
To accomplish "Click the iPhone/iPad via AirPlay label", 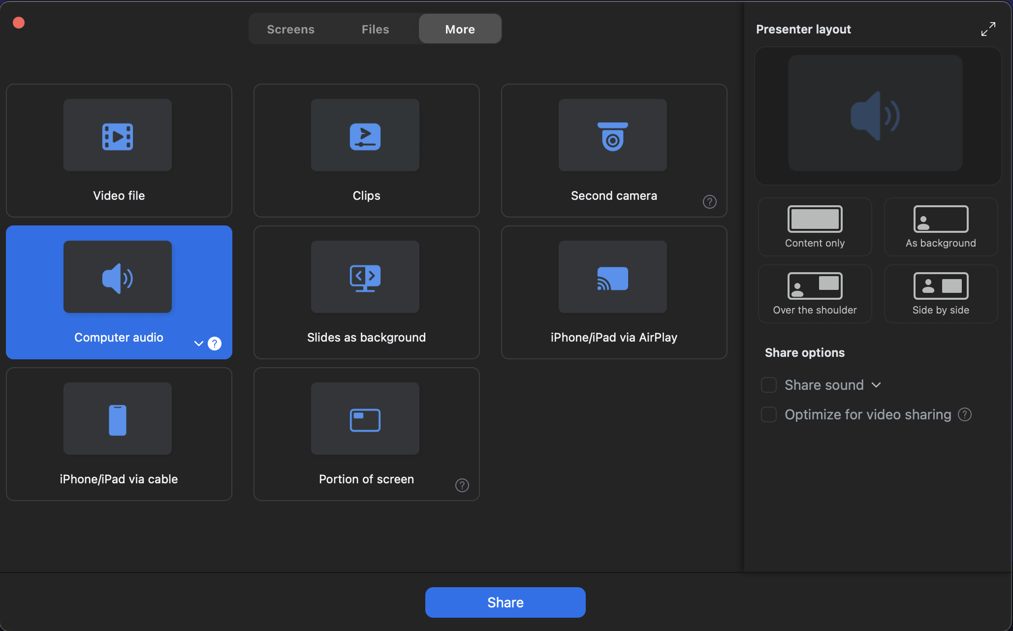I will coord(614,337).
